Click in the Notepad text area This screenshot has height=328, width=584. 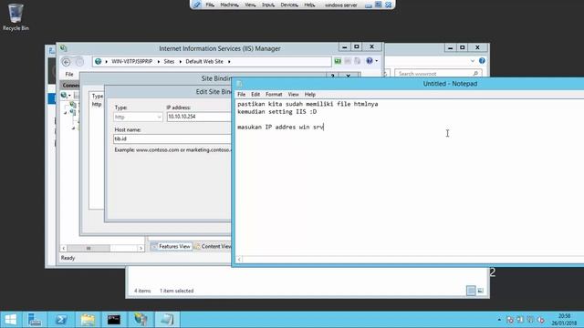410,177
